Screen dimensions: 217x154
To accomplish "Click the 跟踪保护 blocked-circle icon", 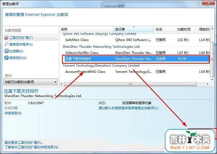I will pos(7,58).
